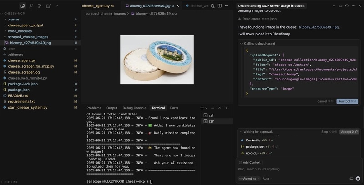Click the cheese image preview
The height and width of the screenshot is (185, 364).
tap(157, 60)
